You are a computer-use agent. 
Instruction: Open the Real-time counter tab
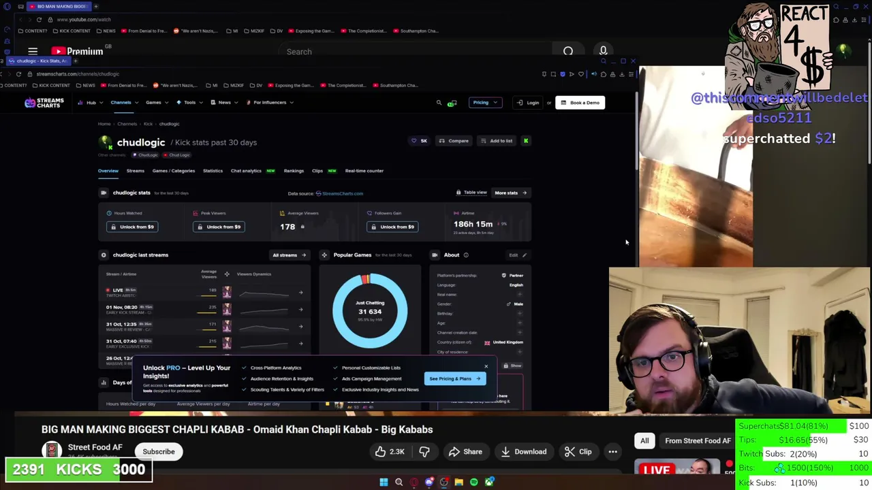click(364, 171)
